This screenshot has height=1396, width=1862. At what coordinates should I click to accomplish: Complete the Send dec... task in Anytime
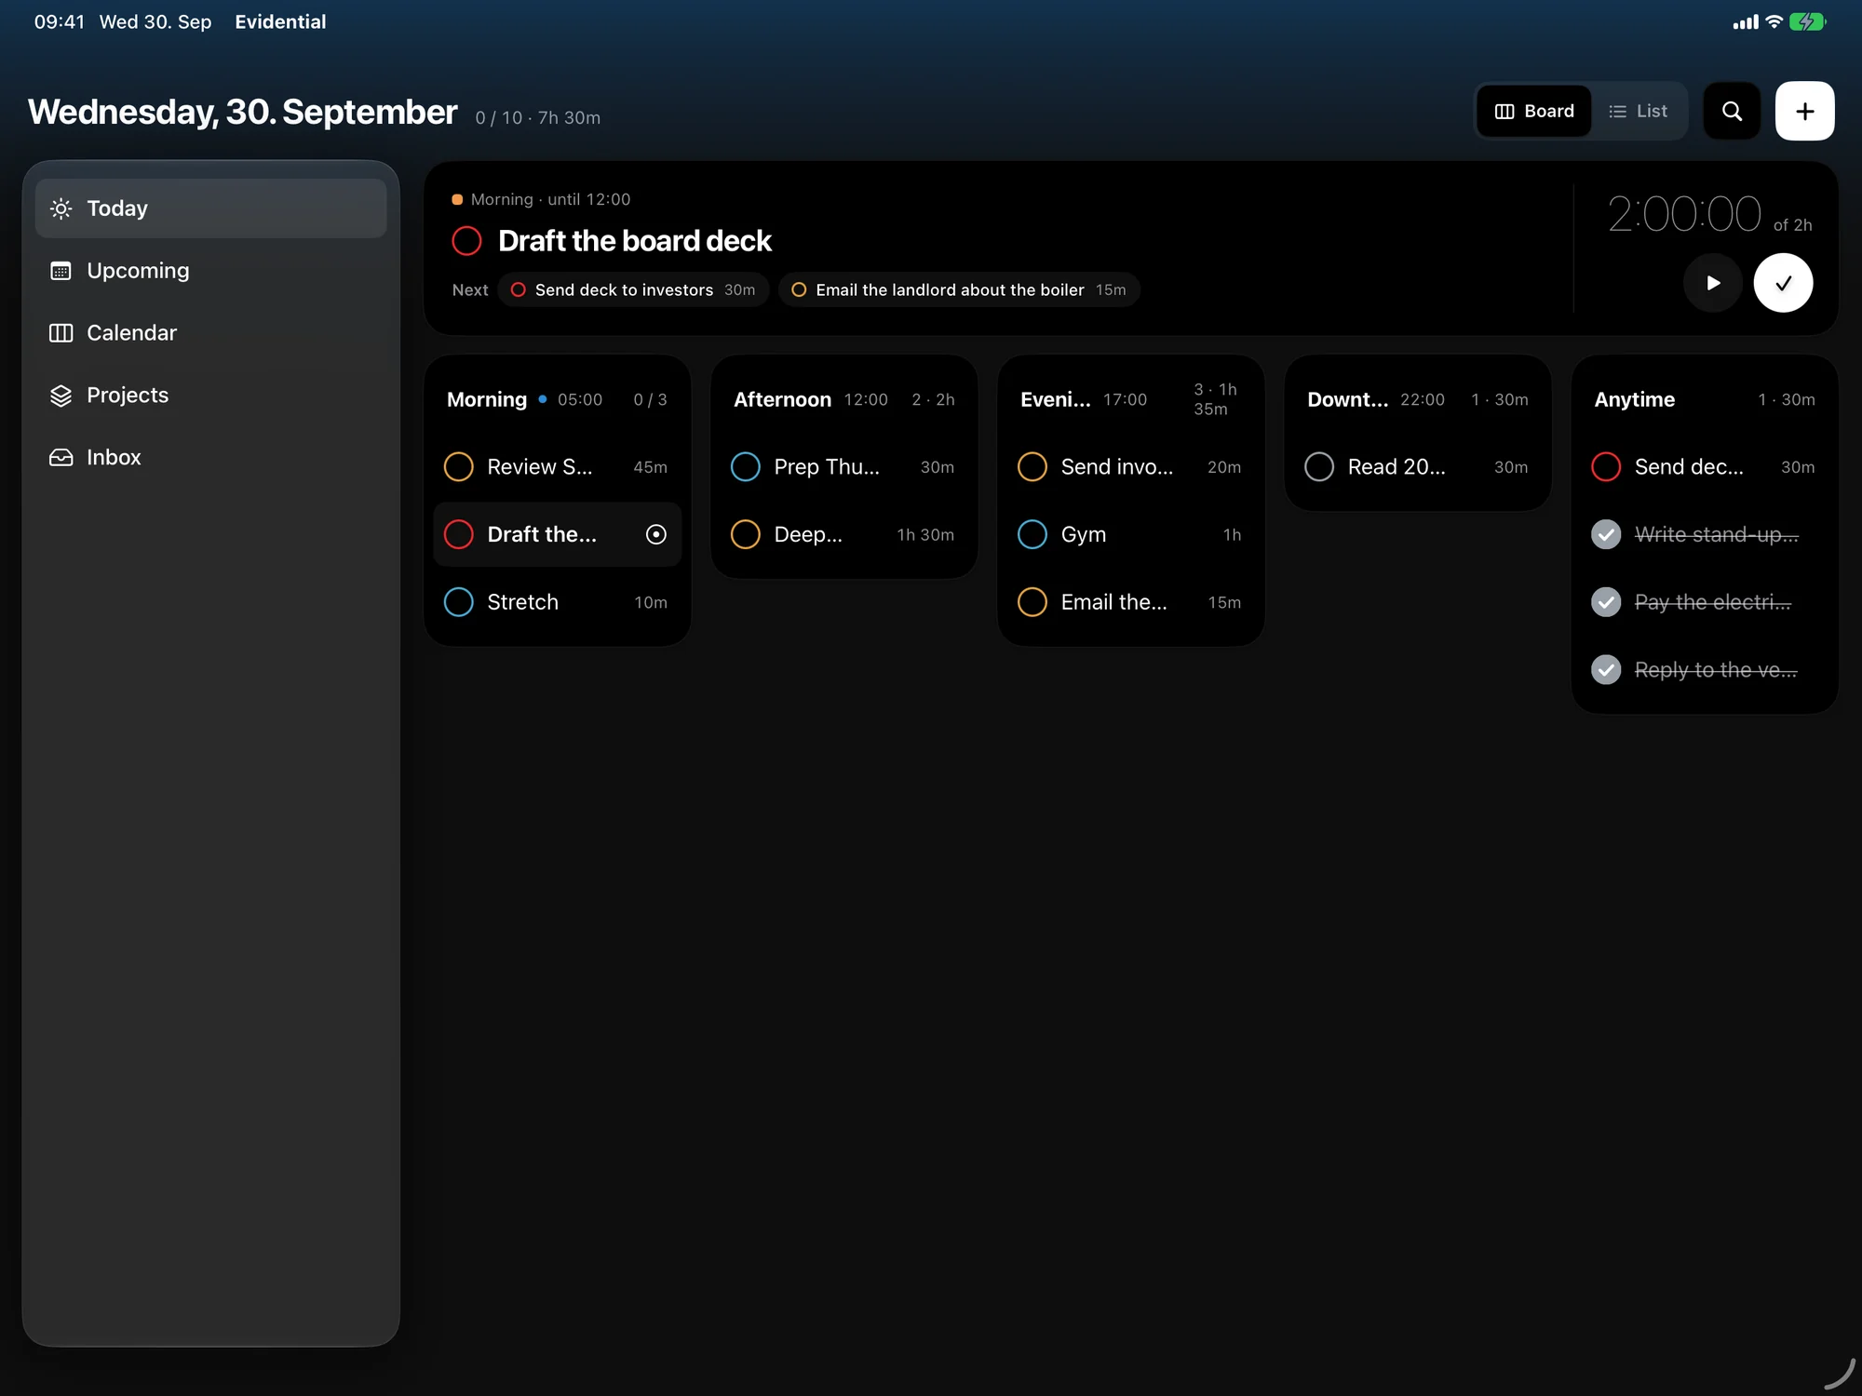(1606, 466)
